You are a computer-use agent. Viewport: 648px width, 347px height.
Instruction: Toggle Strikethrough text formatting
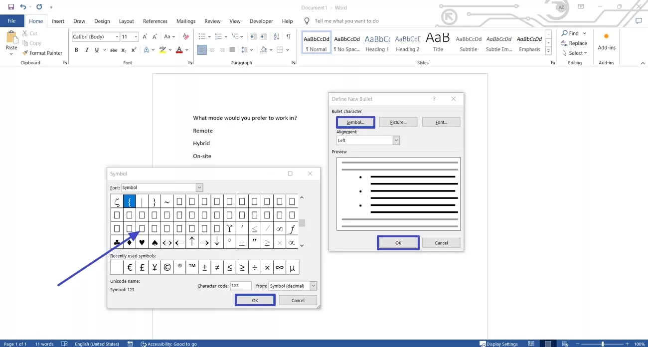point(113,50)
